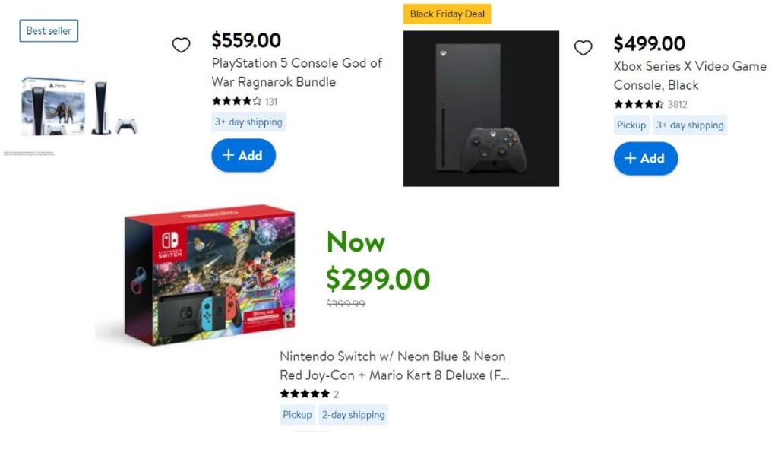The image size is (778, 459).
Task: Click Nintendo Switch five-star rating
Action: coord(305,394)
